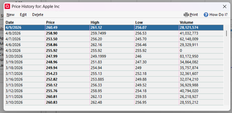Sort by the Volume column header
This screenshot has width=232, height=113.
187,22
